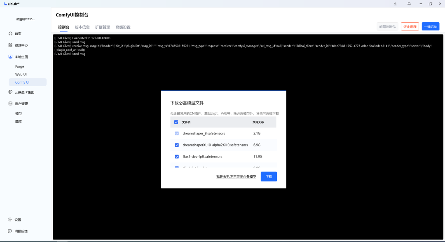445x242 pixels.
Task: Click the ComfyUI控制台 page heading
Action: (x=72, y=15)
